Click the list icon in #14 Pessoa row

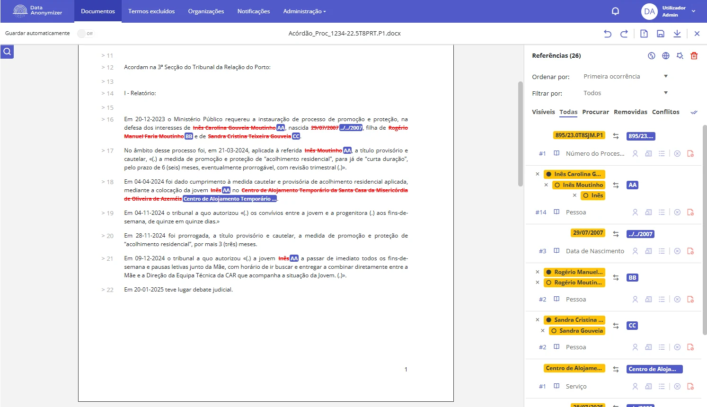(x=662, y=212)
